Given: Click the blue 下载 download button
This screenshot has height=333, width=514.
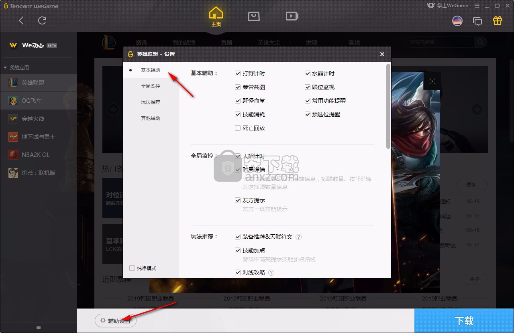Looking at the screenshot, I should 464,321.
